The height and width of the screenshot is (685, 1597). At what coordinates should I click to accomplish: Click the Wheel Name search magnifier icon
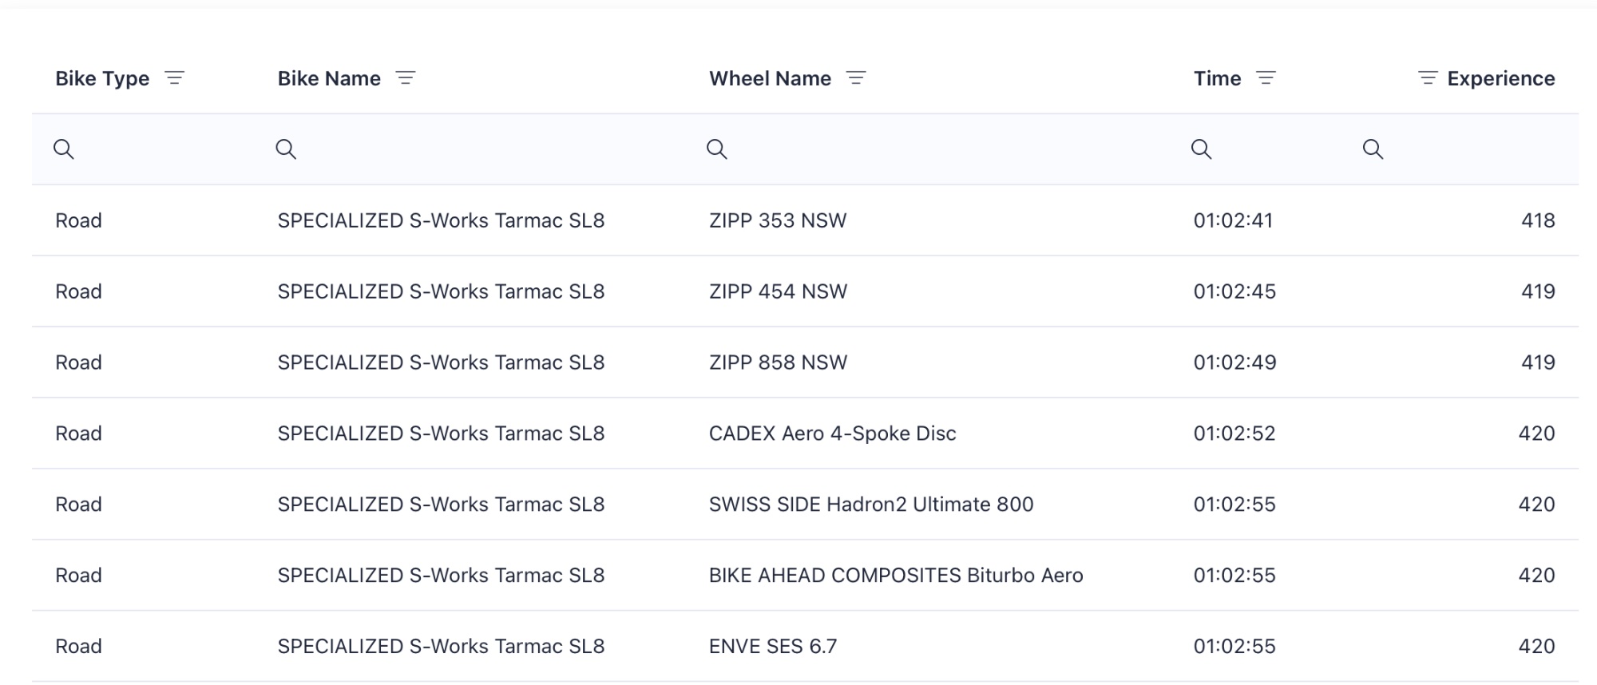point(717,149)
